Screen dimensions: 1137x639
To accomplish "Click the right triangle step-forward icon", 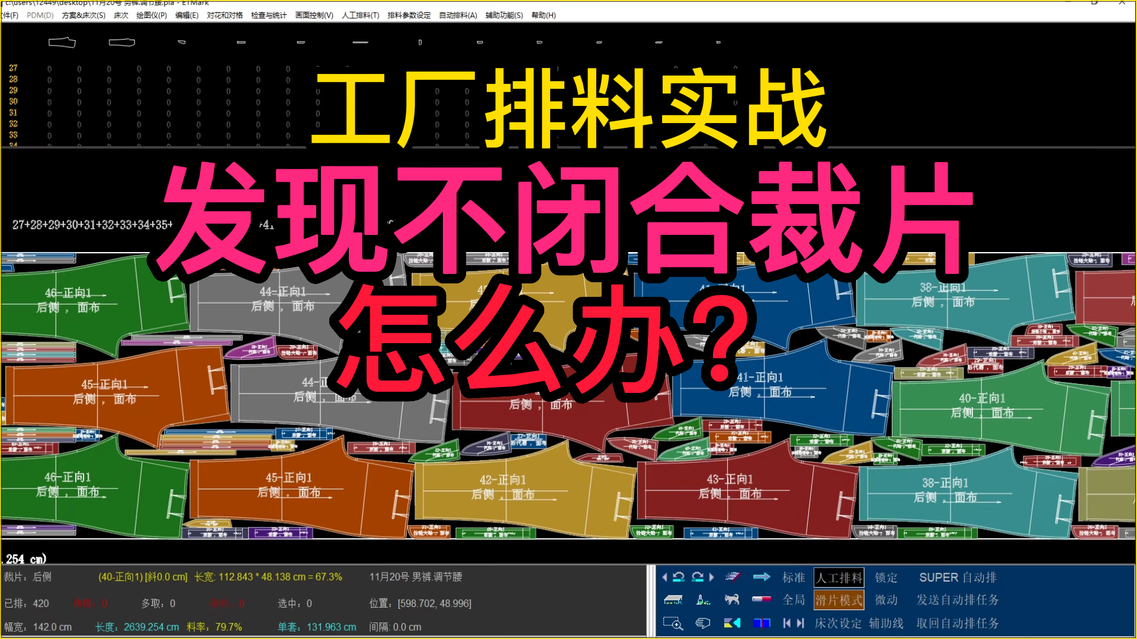I will coord(712,577).
